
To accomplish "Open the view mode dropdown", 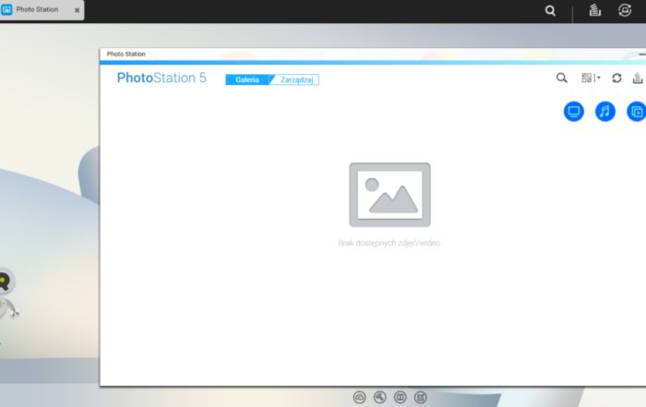I will pyautogui.click(x=591, y=78).
